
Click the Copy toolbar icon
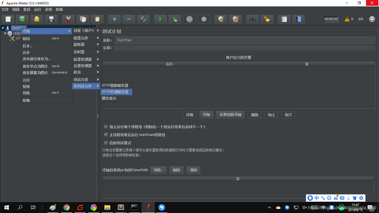83,19
